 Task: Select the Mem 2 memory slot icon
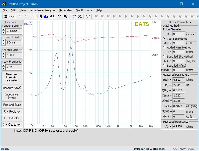point(102,17)
